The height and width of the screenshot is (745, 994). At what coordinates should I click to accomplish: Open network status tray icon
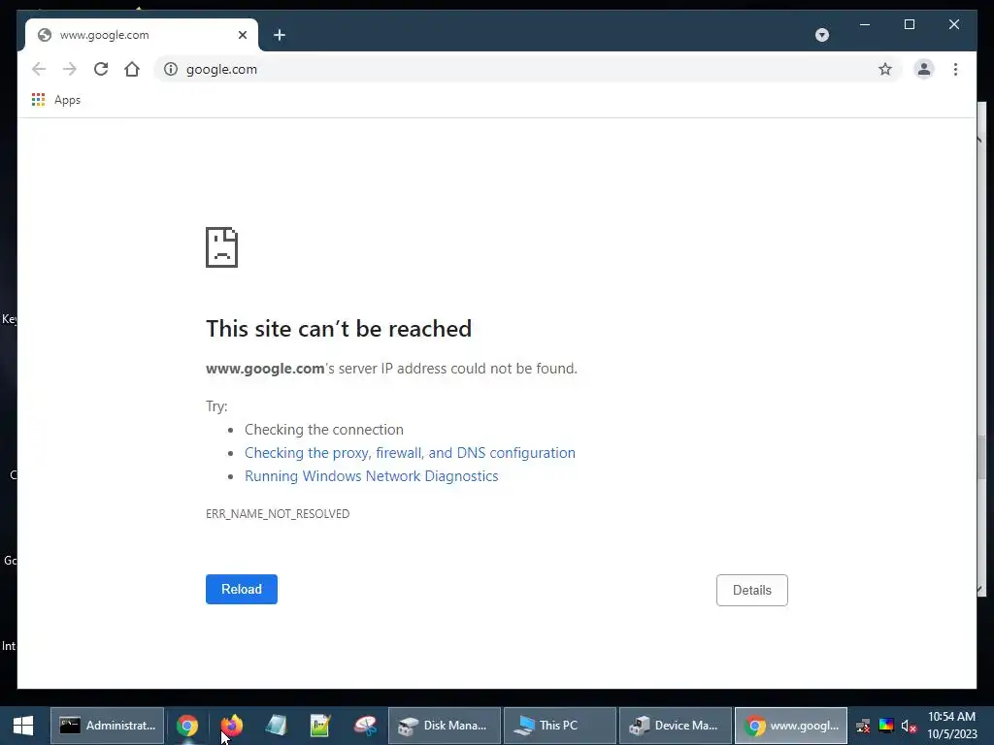863,726
